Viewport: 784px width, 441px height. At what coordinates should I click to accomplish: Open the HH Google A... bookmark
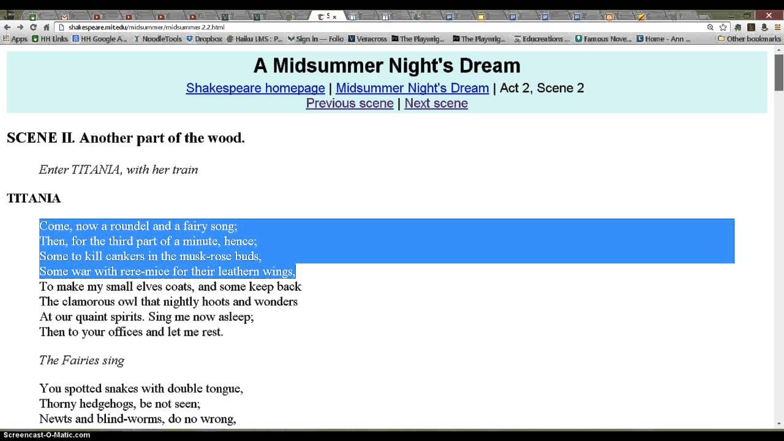(100, 39)
